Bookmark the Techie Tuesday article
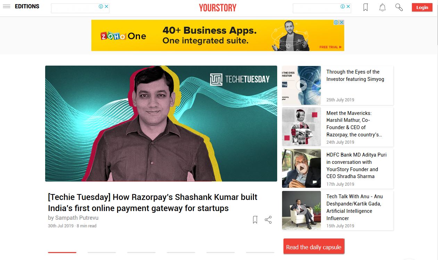 pyautogui.click(x=255, y=220)
